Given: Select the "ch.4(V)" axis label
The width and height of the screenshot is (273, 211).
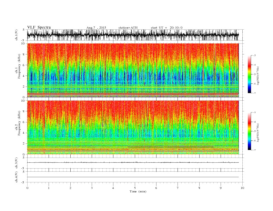Looking at the screenshot, I should click(17, 177).
